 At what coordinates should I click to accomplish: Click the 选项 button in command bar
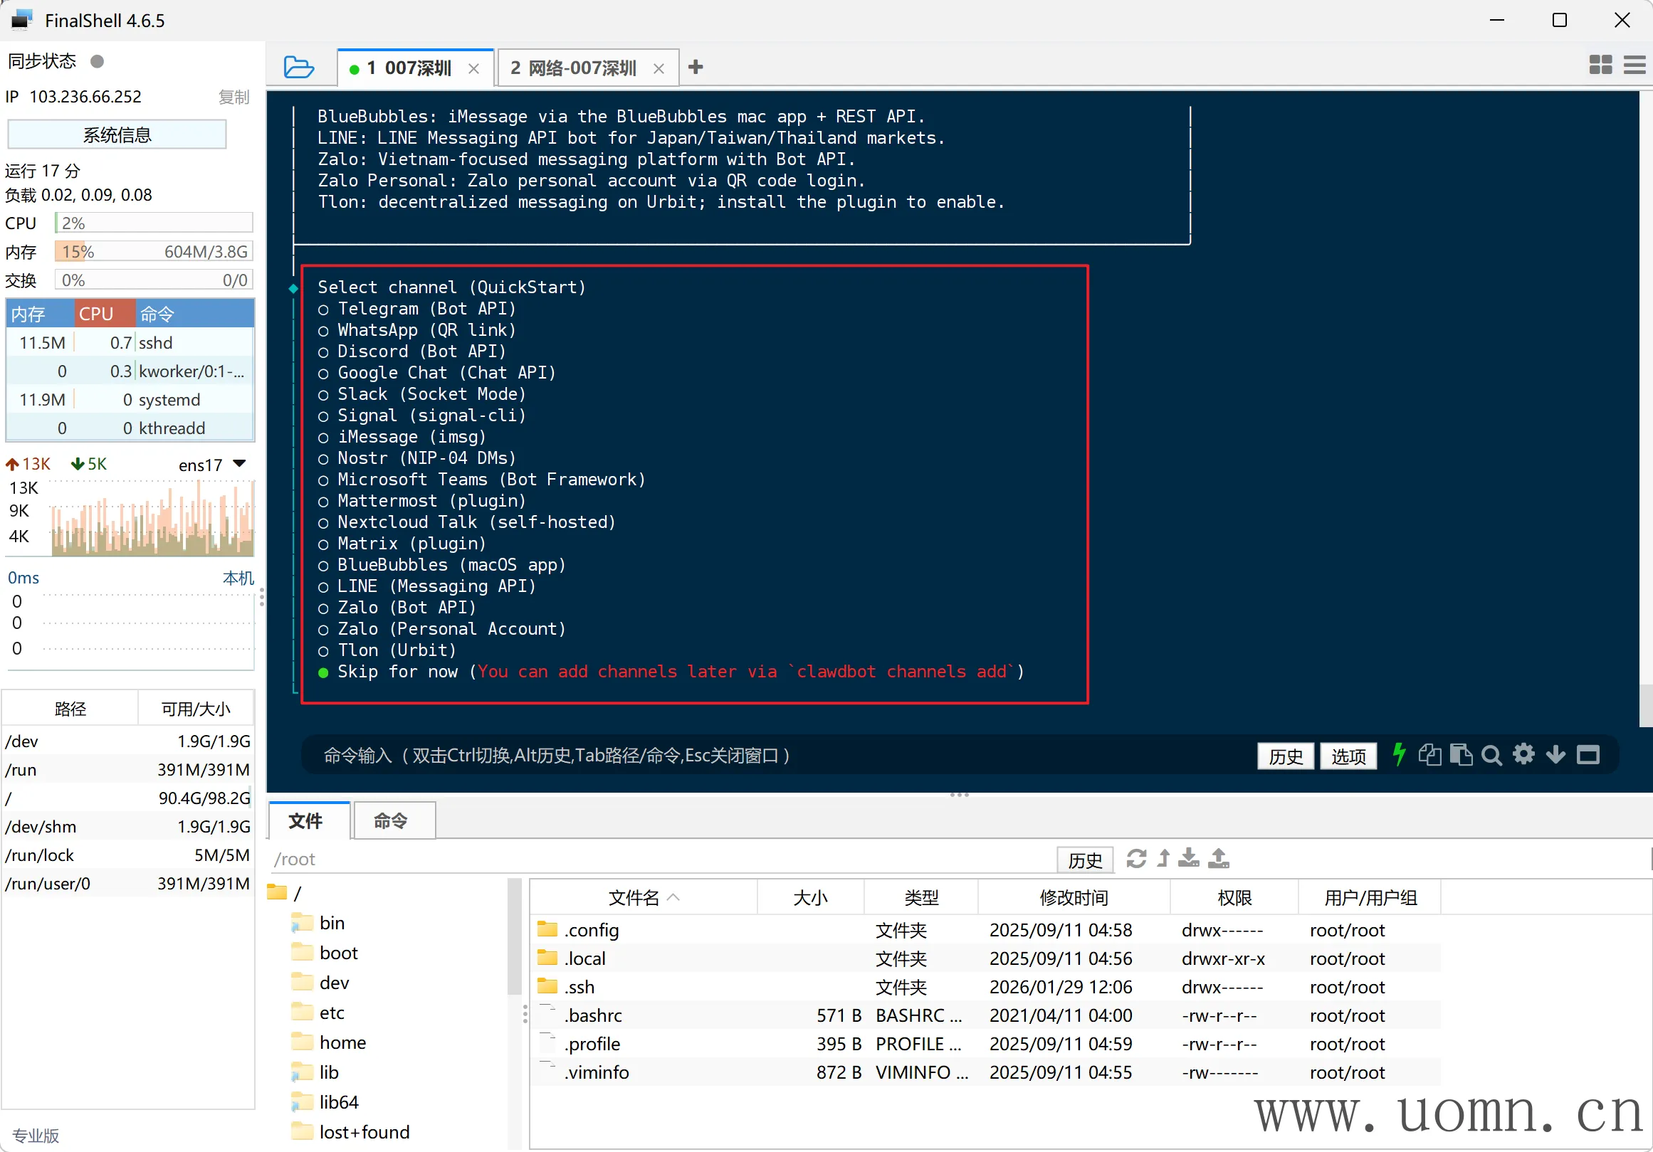tap(1348, 756)
